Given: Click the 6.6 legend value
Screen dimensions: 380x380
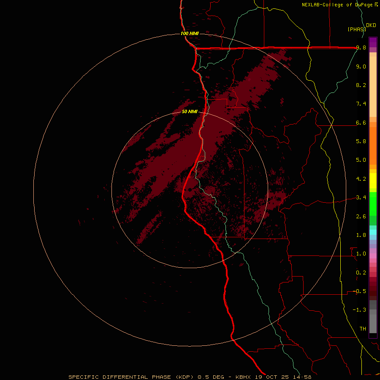Looking at the screenshot, I should [361, 122].
